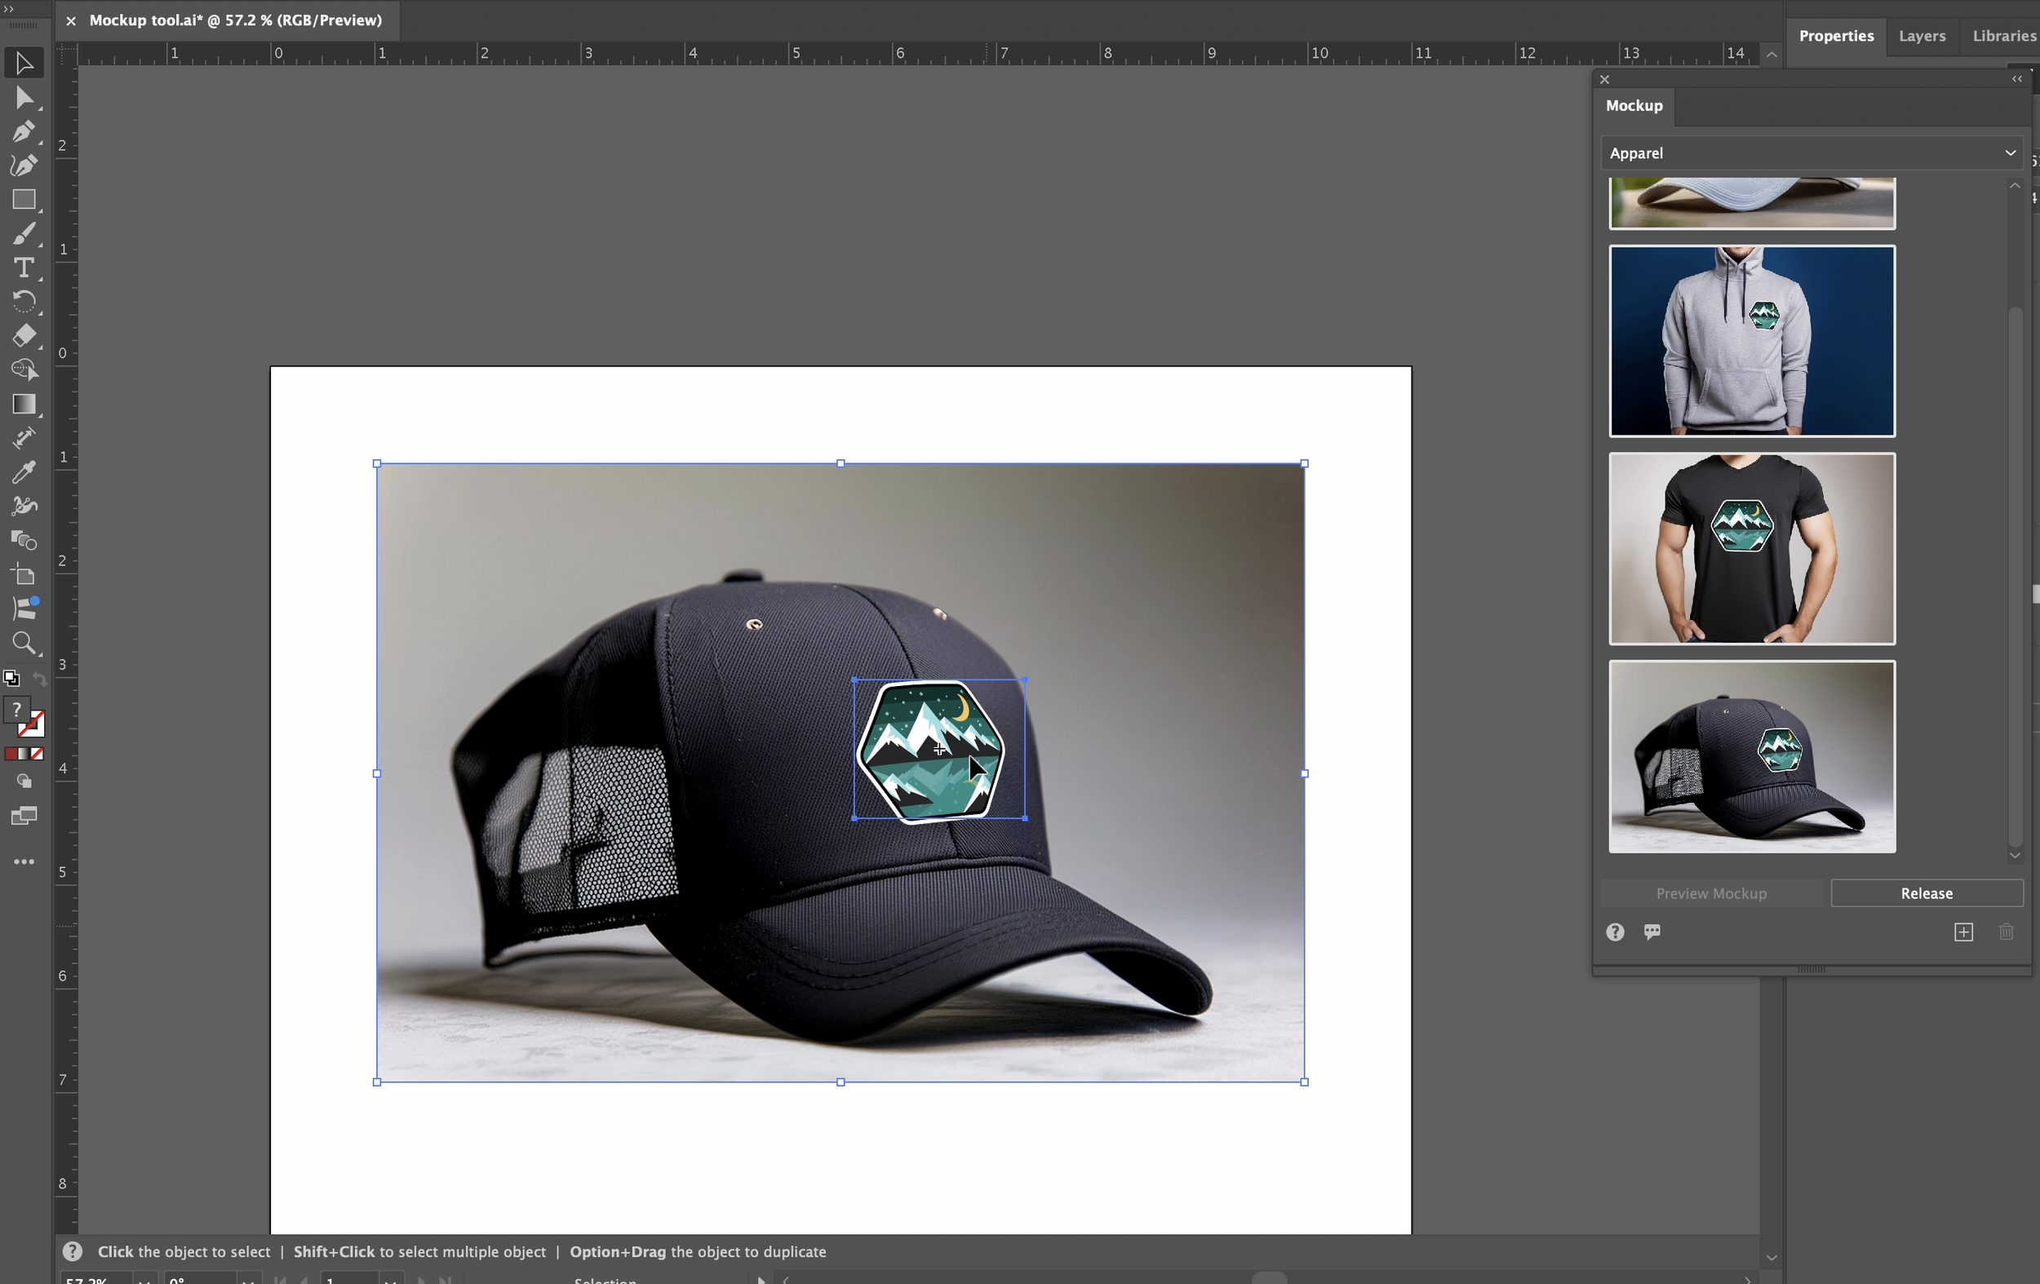Select the Puppet Warp tool
The image size is (2040, 1284).
click(x=24, y=506)
